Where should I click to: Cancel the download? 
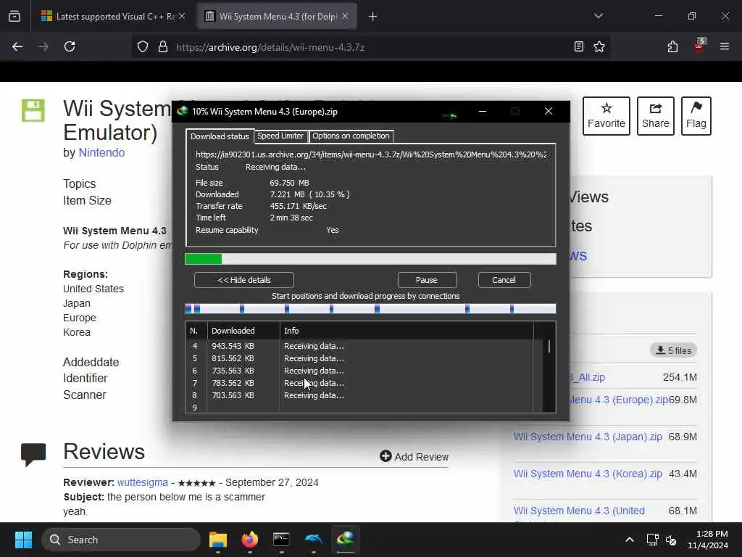point(504,280)
